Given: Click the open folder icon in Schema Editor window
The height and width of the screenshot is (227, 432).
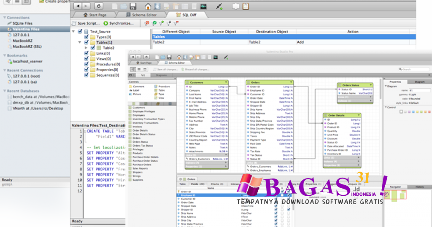Looking at the screenshot, I should click(163, 57).
